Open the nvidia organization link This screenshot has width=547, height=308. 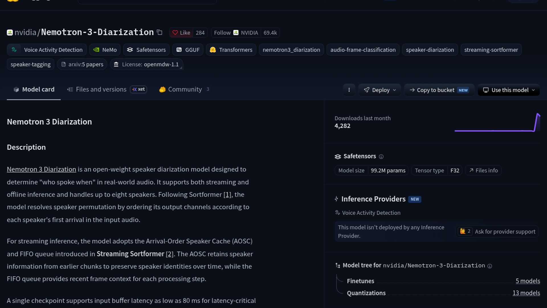tap(25, 32)
